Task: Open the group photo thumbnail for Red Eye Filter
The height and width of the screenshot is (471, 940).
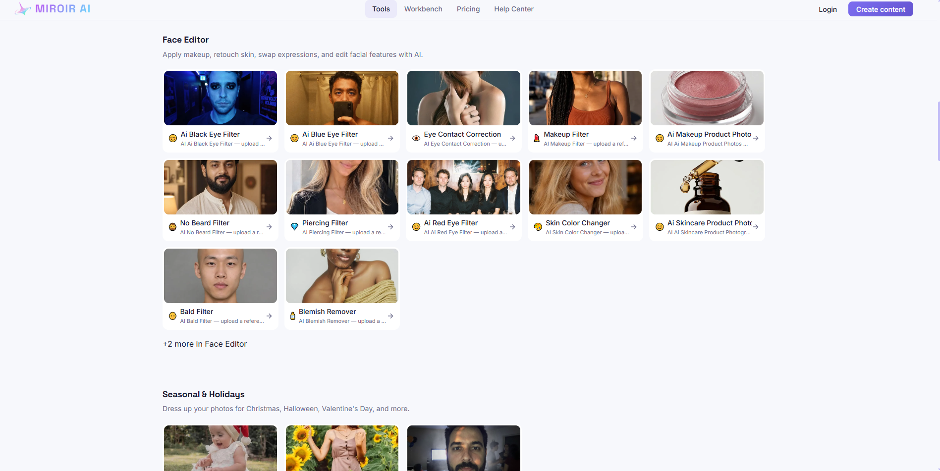Action: click(x=464, y=187)
